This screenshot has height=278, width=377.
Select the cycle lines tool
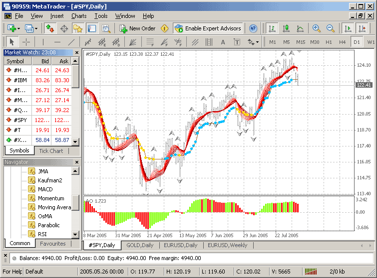[x=209, y=42]
